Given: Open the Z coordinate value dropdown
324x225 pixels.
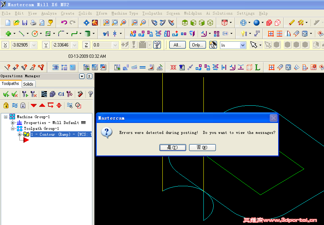Looking at the screenshot, I should pyautogui.click(x=115, y=45).
